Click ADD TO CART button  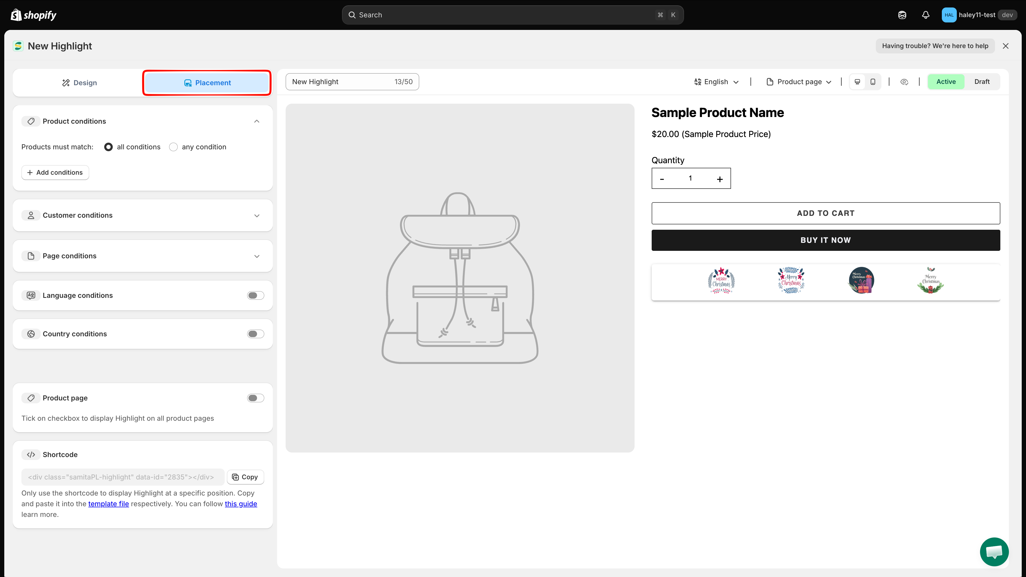click(826, 213)
